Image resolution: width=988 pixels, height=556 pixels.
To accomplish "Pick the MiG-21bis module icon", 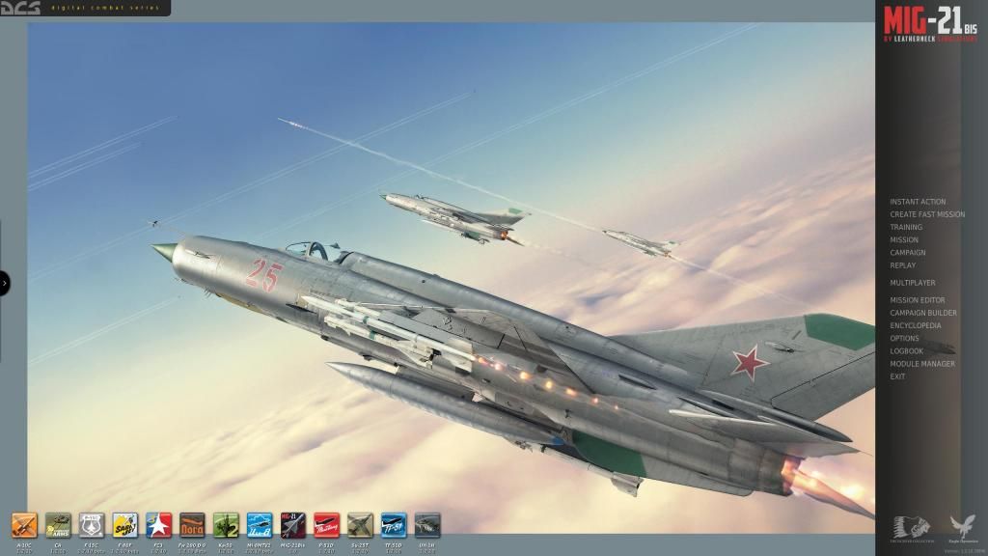I will [x=293, y=525].
